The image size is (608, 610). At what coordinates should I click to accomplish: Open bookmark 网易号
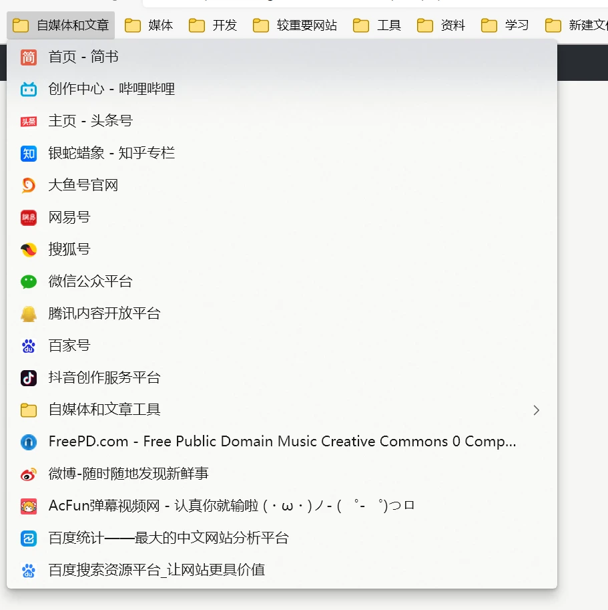click(282, 217)
